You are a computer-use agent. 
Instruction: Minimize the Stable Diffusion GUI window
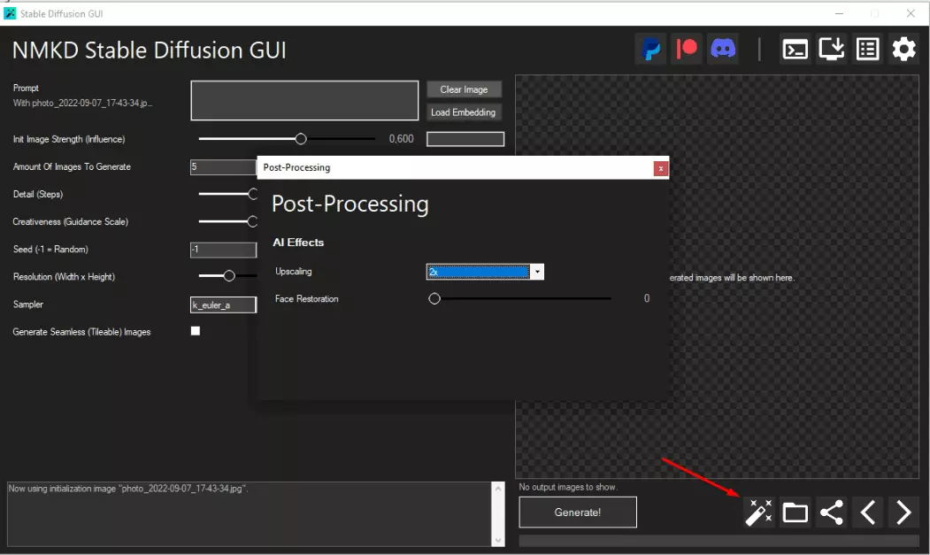(839, 13)
